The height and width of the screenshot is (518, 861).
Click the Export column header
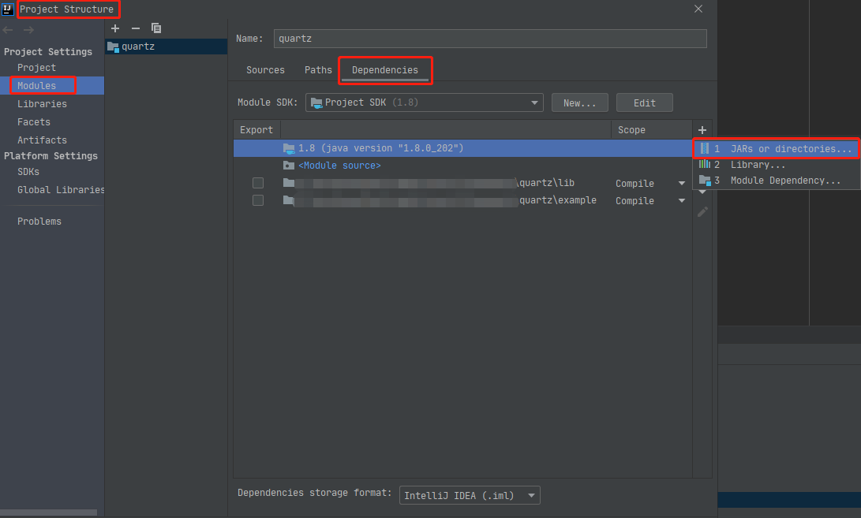tap(257, 130)
